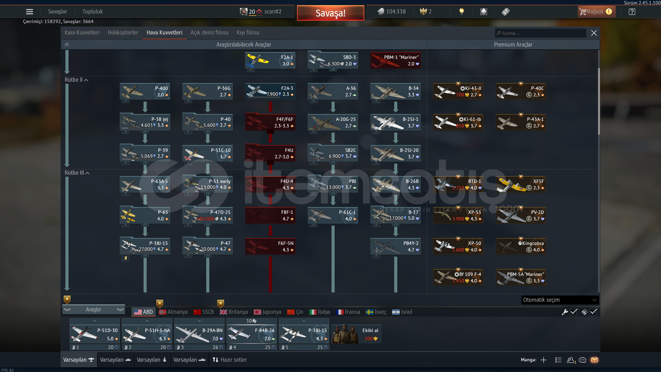Expand the F4U vehicle group

pyautogui.click(x=270, y=153)
